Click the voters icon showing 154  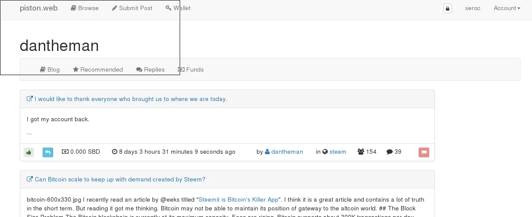[x=361, y=152]
